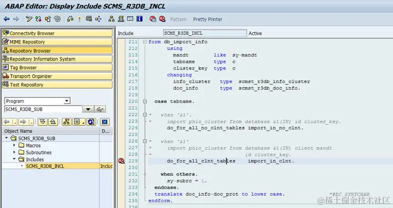Image resolution: width=393 pixels, height=208 pixels.
Task: Click previous object list arrow in tree toolbar
Action: [x=6, y=122]
